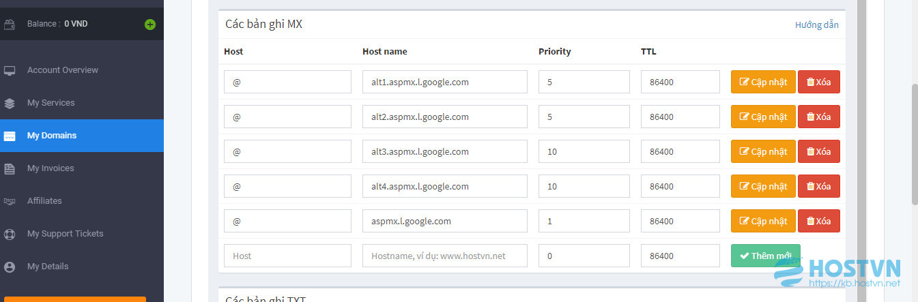The width and height of the screenshot is (918, 302).
Task: Click the My Services layers icon
Action: pyautogui.click(x=10, y=103)
